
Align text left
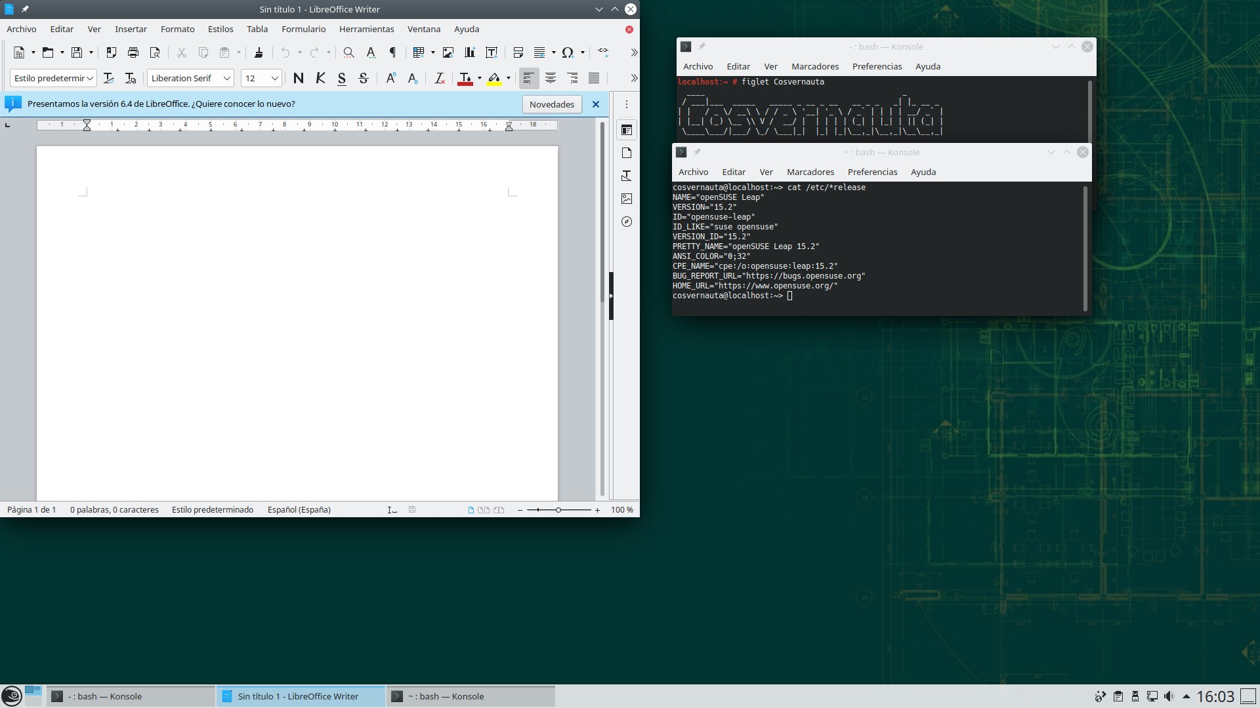528,78
